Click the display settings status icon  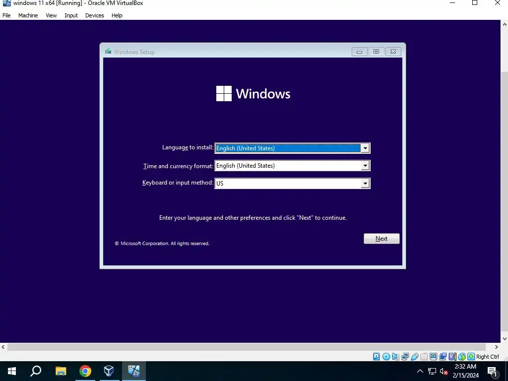pos(433,356)
